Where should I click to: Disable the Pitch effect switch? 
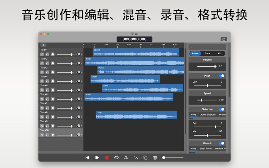coord(222,76)
